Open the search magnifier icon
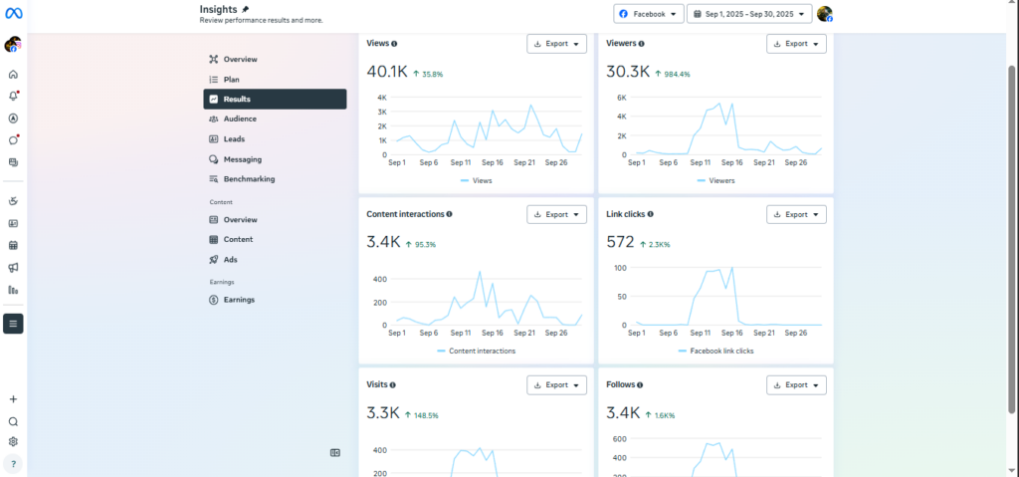 point(13,421)
